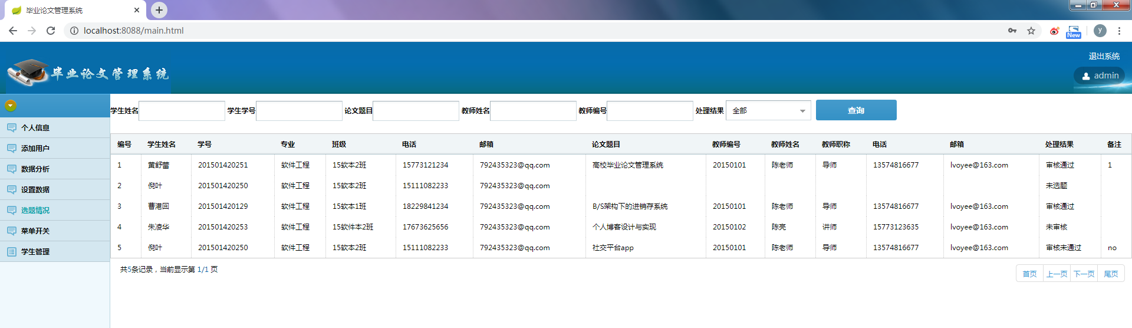Focus the 教师姓名 input field
Screen dimensions: 1132x328
coord(533,111)
